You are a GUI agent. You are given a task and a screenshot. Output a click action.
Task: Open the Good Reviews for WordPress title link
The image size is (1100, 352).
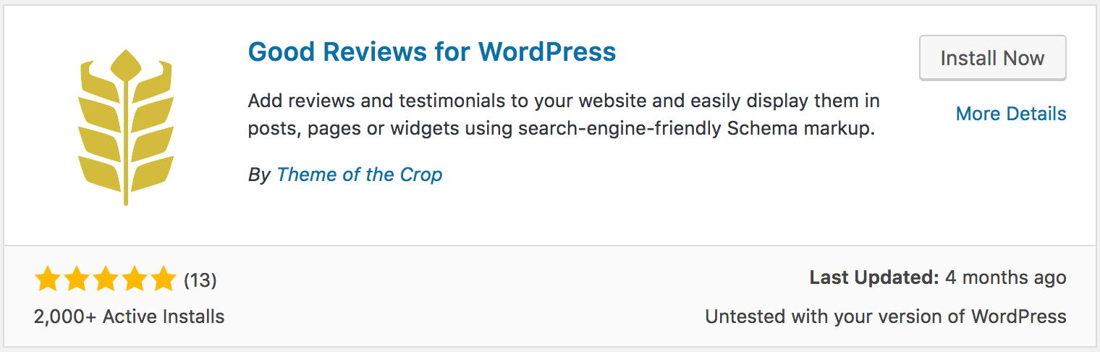(432, 51)
